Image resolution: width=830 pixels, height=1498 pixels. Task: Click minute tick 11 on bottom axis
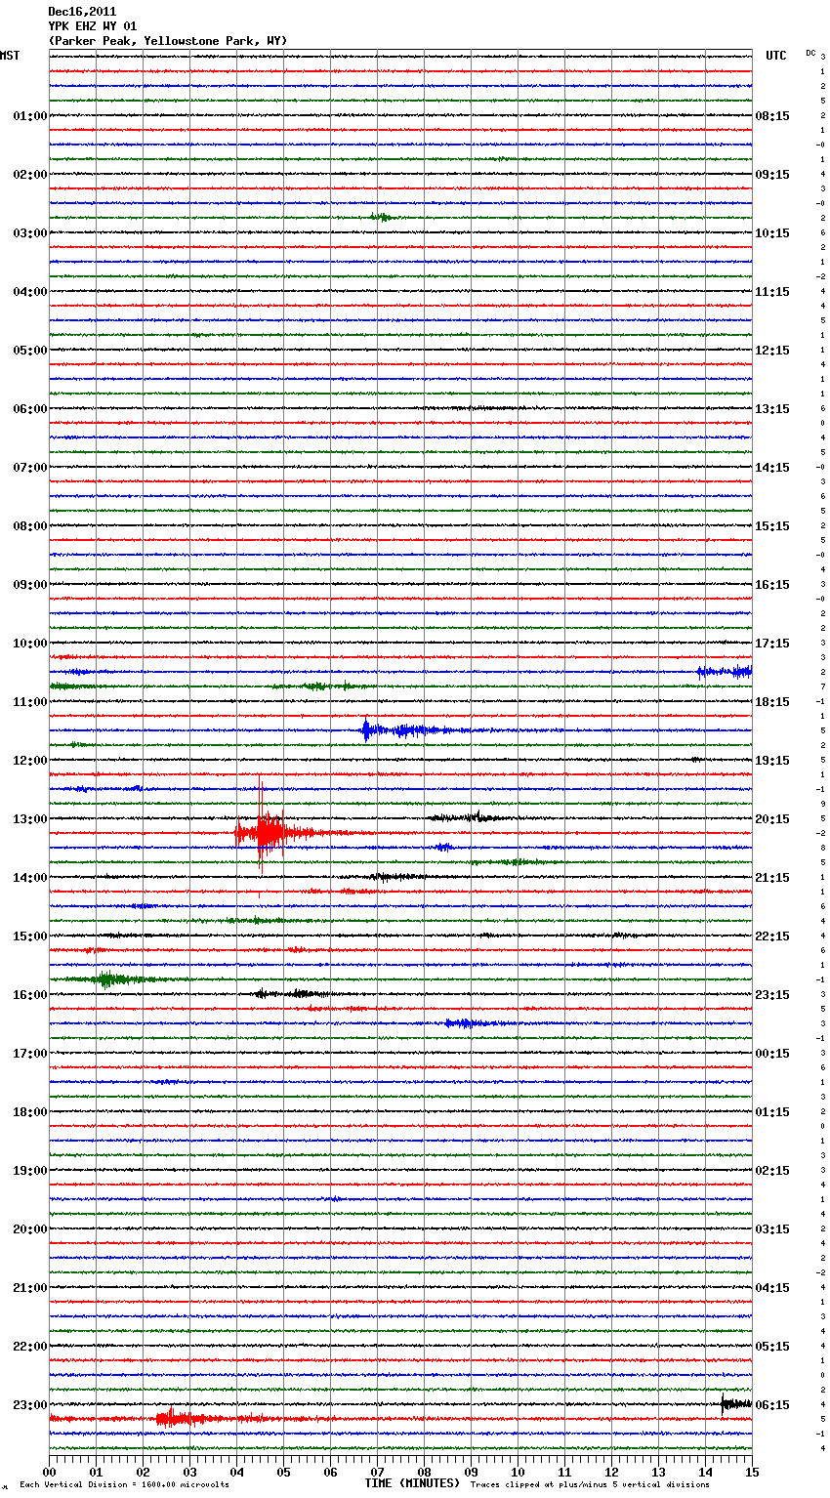click(x=564, y=1472)
